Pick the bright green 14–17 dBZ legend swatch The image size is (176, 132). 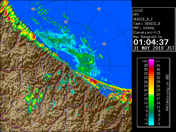tap(151, 98)
